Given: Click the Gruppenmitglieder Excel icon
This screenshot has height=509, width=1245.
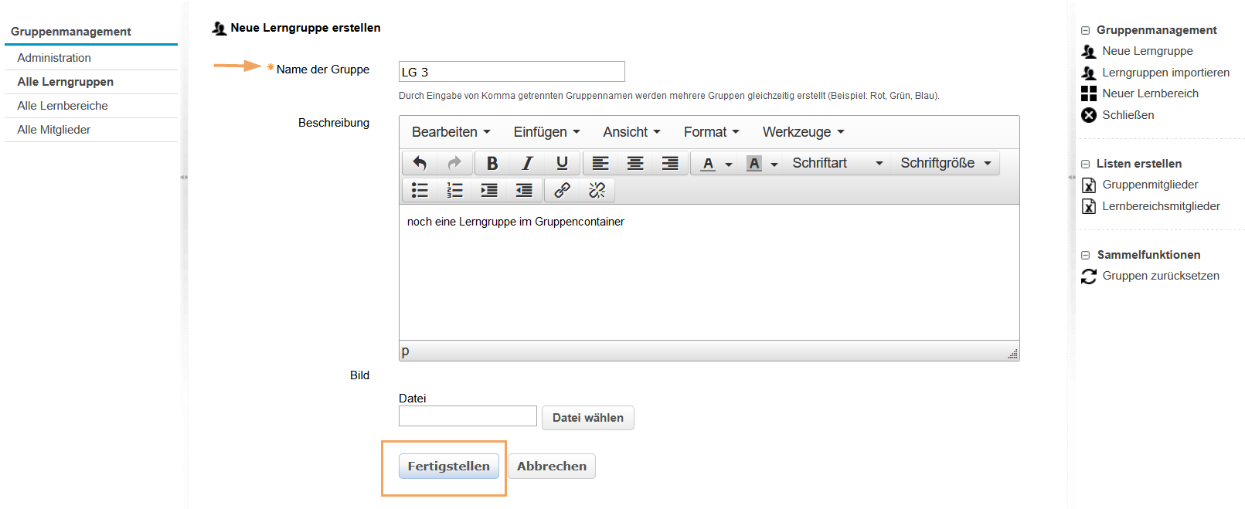Looking at the screenshot, I should tap(1089, 185).
